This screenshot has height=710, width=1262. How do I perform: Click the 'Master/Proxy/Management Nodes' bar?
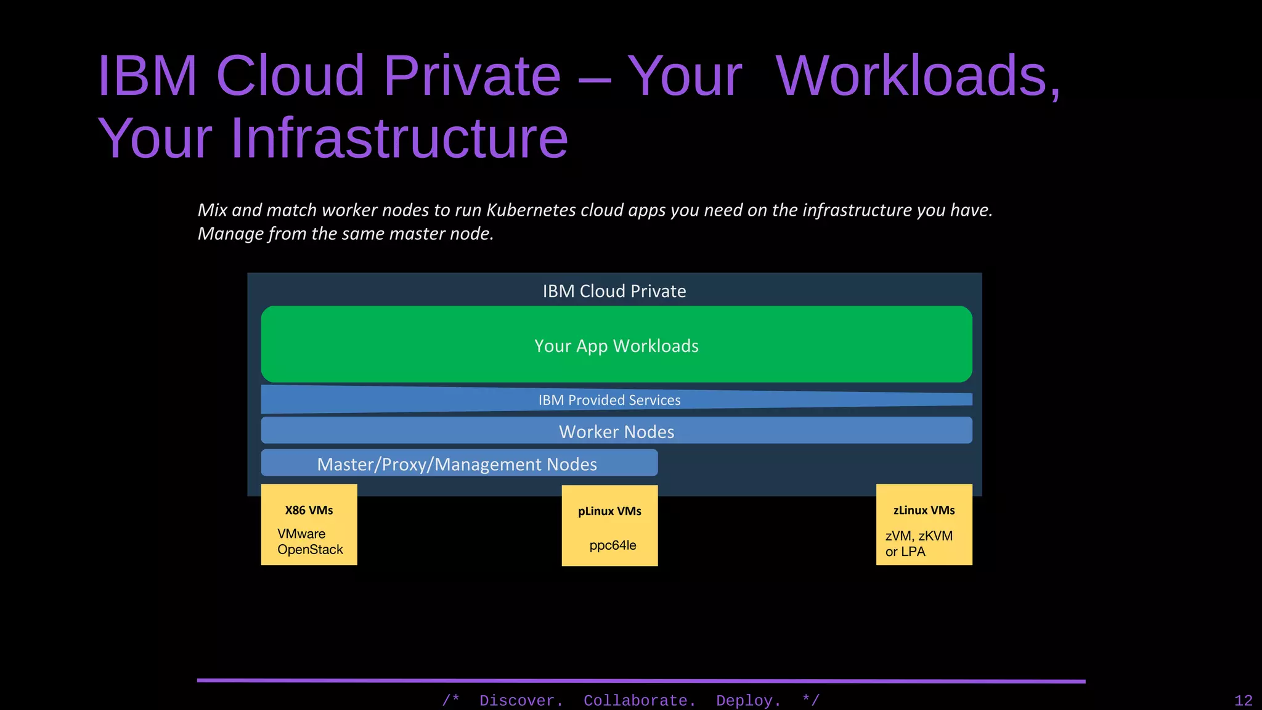pyautogui.click(x=459, y=463)
